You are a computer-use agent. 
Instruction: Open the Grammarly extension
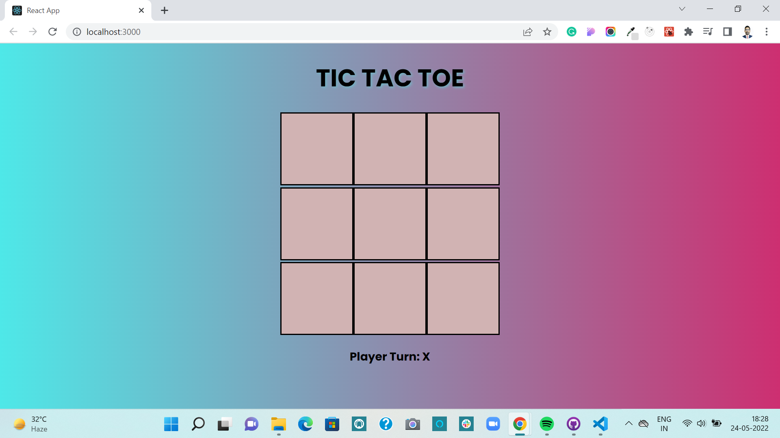point(572,32)
